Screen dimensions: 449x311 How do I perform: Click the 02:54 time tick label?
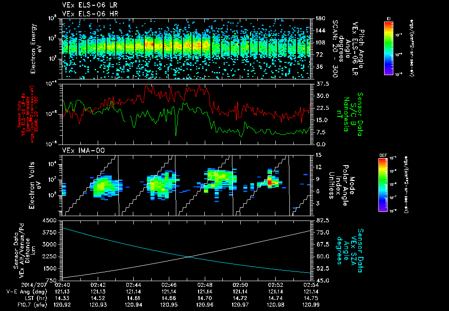click(311, 286)
